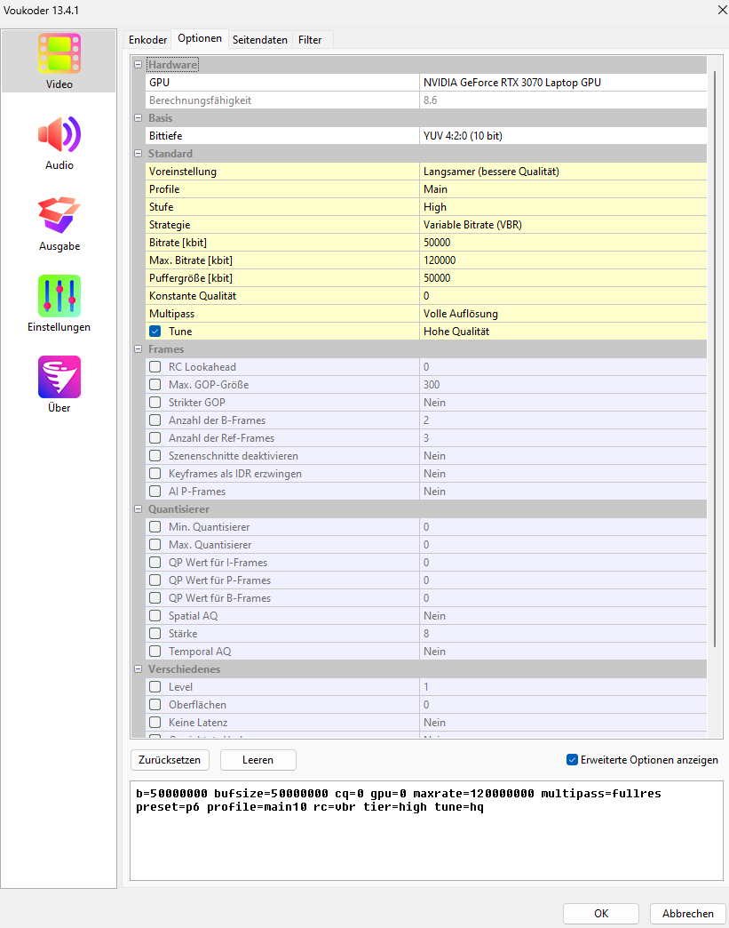The height and width of the screenshot is (928, 729).
Task: Uncheck Erweiterte Optionen anzeigen
Action: 572,760
